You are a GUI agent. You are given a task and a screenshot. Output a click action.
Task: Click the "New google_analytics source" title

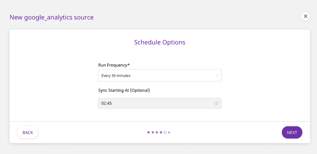pyautogui.click(x=52, y=17)
